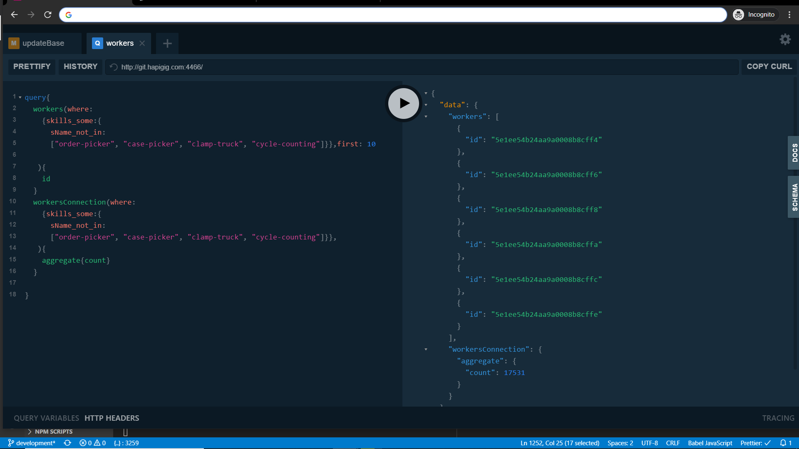
Task: Click the Incognito profile icon
Action: [x=739, y=15]
